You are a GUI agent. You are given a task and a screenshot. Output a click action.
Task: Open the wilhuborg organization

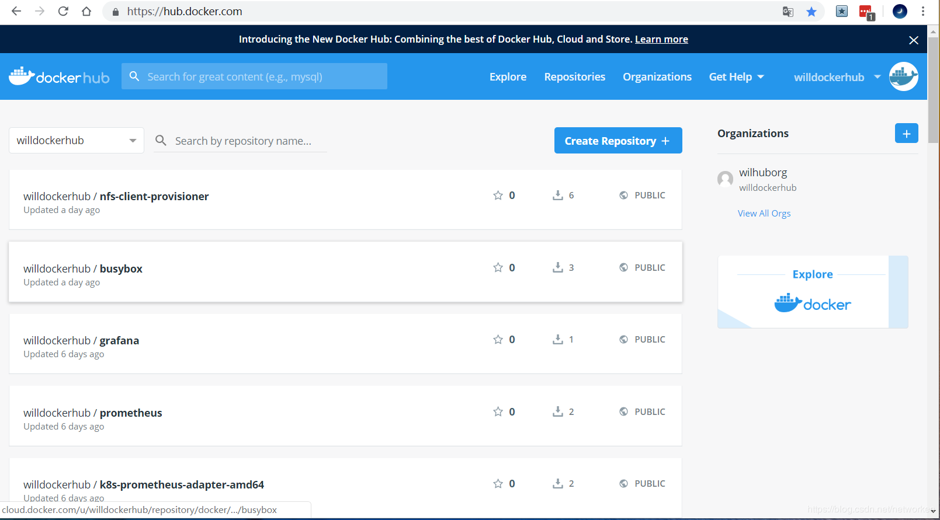[763, 173]
